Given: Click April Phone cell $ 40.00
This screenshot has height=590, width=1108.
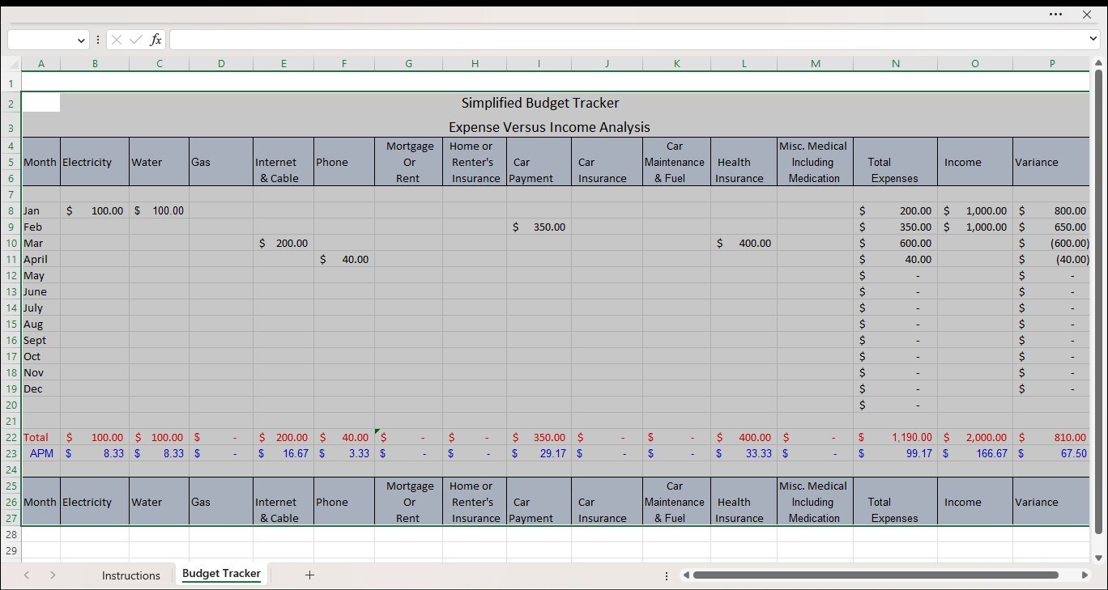Looking at the screenshot, I should (x=344, y=259).
